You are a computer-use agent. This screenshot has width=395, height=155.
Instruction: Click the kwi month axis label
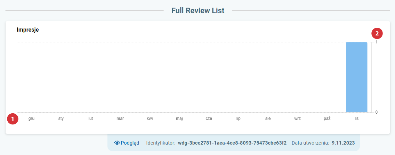click(x=150, y=119)
